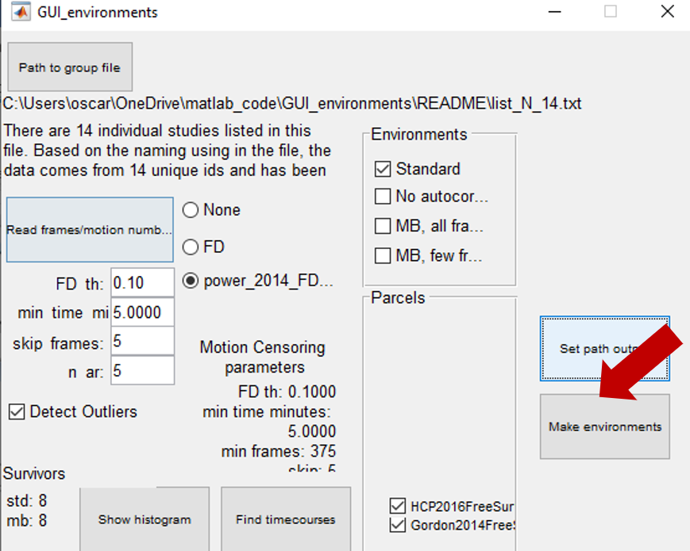Uncheck the Standard environment checkbox
690x551 pixels.
pyautogui.click(x=383, y=169)
